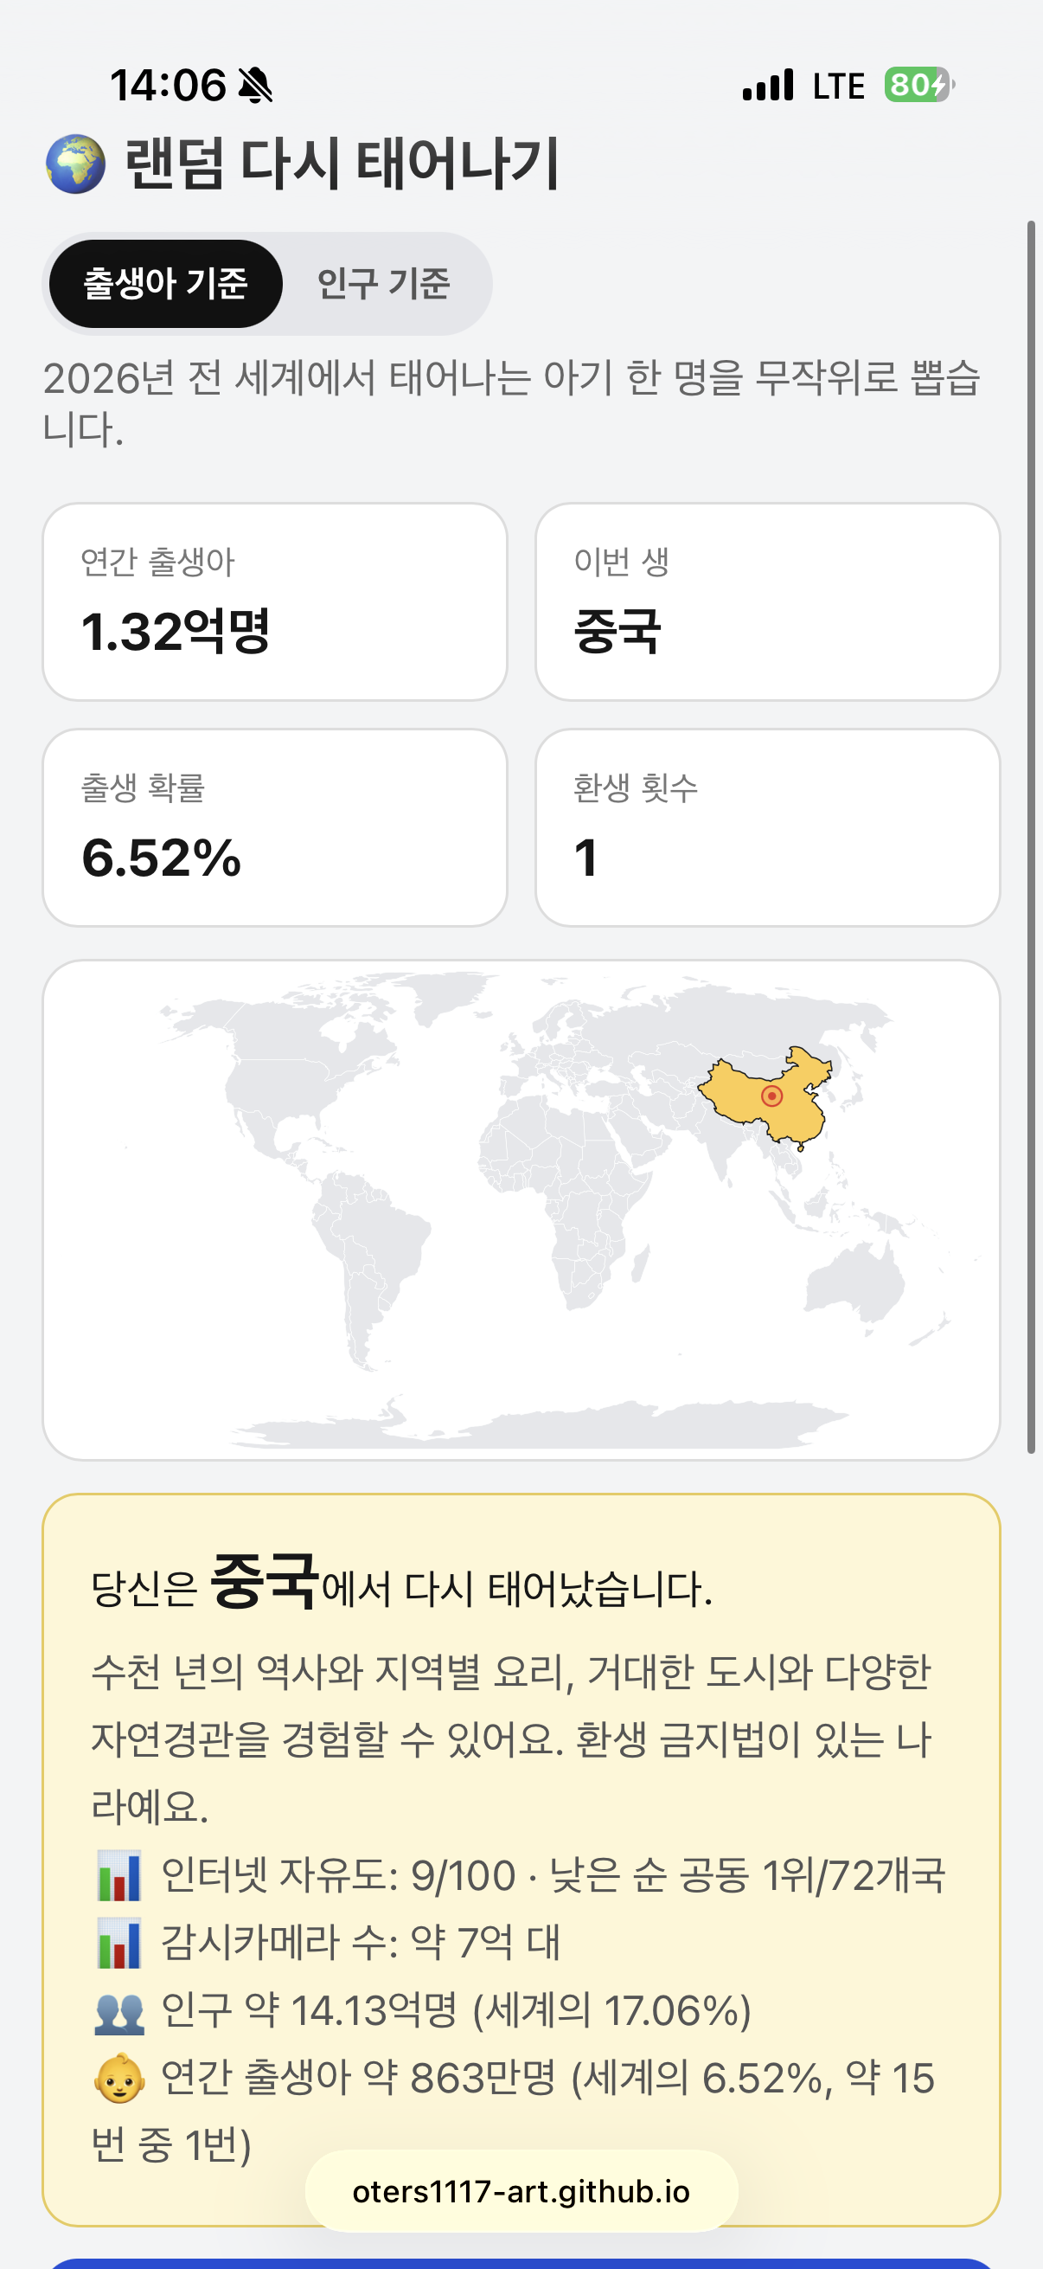
Task: Click the 출생 확률 6.52% card
Action: 275,827
